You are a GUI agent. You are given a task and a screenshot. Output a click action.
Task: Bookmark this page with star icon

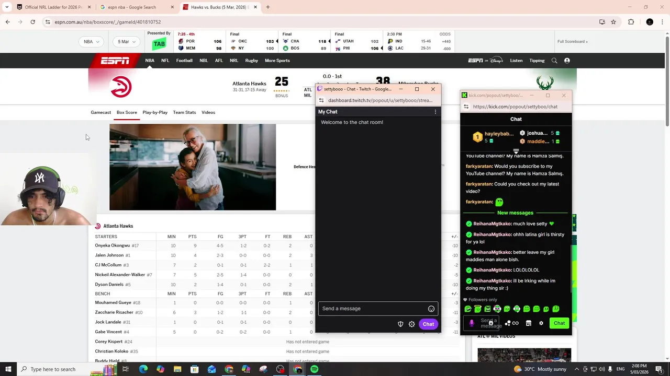[613, 22]
